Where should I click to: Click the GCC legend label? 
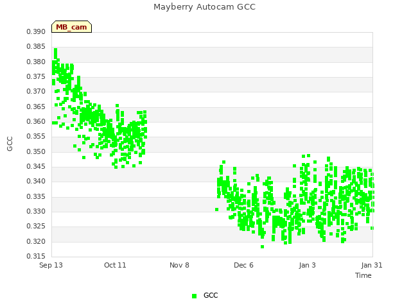coord(211,295)
